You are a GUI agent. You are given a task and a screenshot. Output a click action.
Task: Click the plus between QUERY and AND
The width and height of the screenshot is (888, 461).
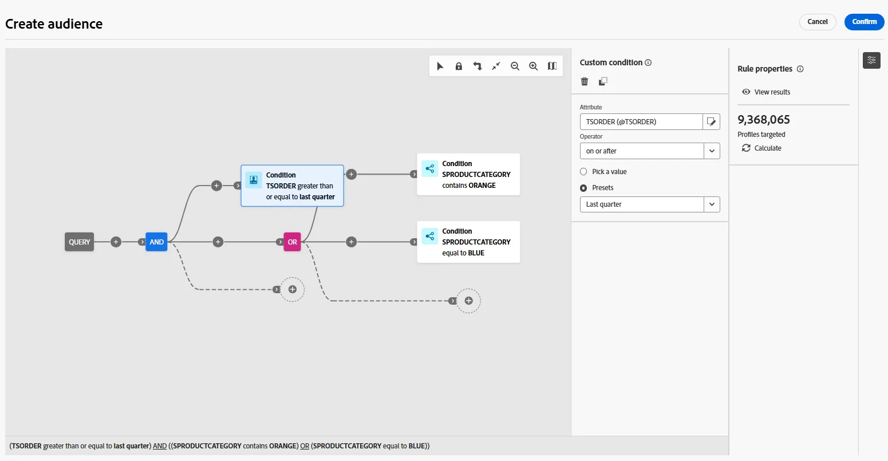coord(116,242)
